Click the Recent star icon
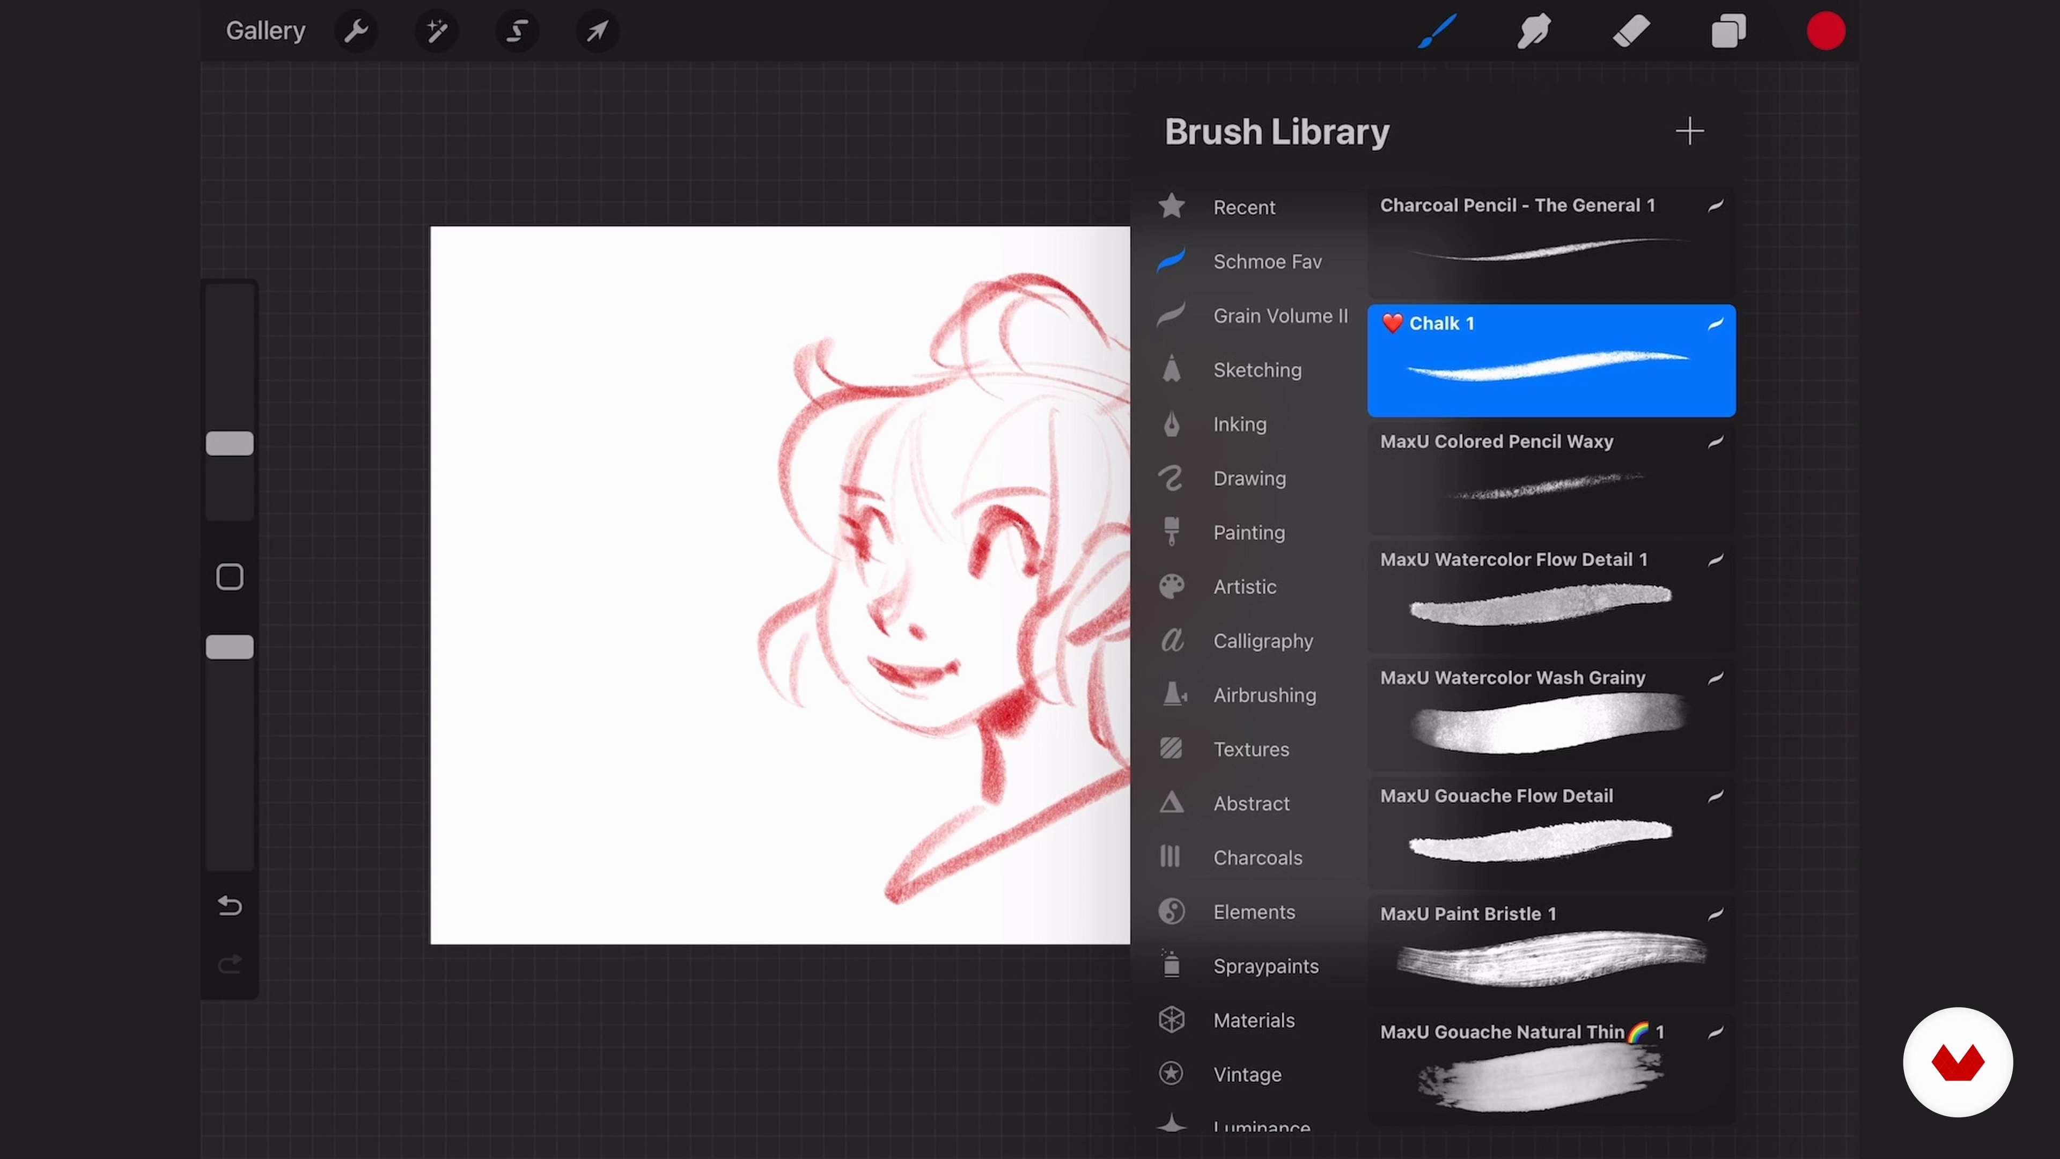2060x1159 pixels. 1172,207
